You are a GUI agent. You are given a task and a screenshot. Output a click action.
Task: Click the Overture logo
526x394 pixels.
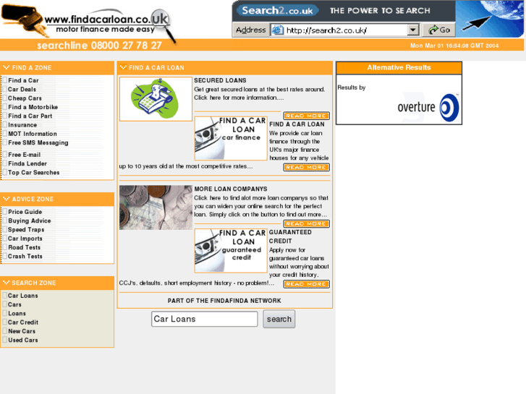[428, 107]
